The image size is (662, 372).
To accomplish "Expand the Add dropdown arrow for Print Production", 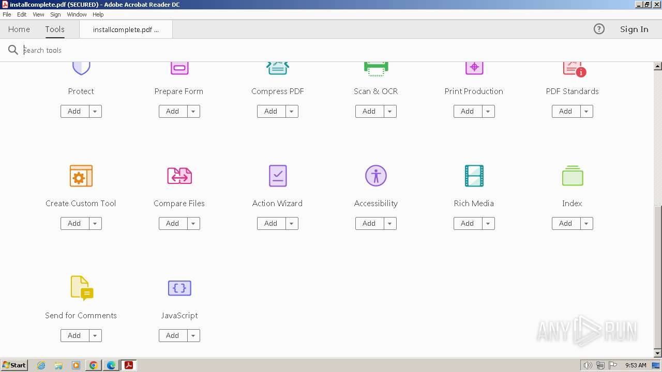I will (488, 112).
